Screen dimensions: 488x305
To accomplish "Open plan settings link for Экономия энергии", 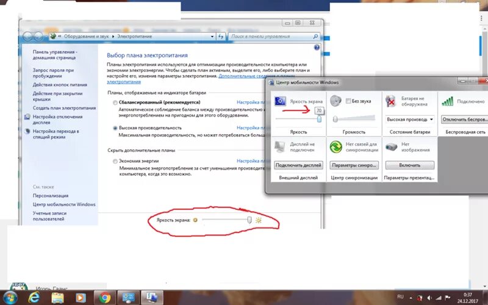I will tap(251, 161).
